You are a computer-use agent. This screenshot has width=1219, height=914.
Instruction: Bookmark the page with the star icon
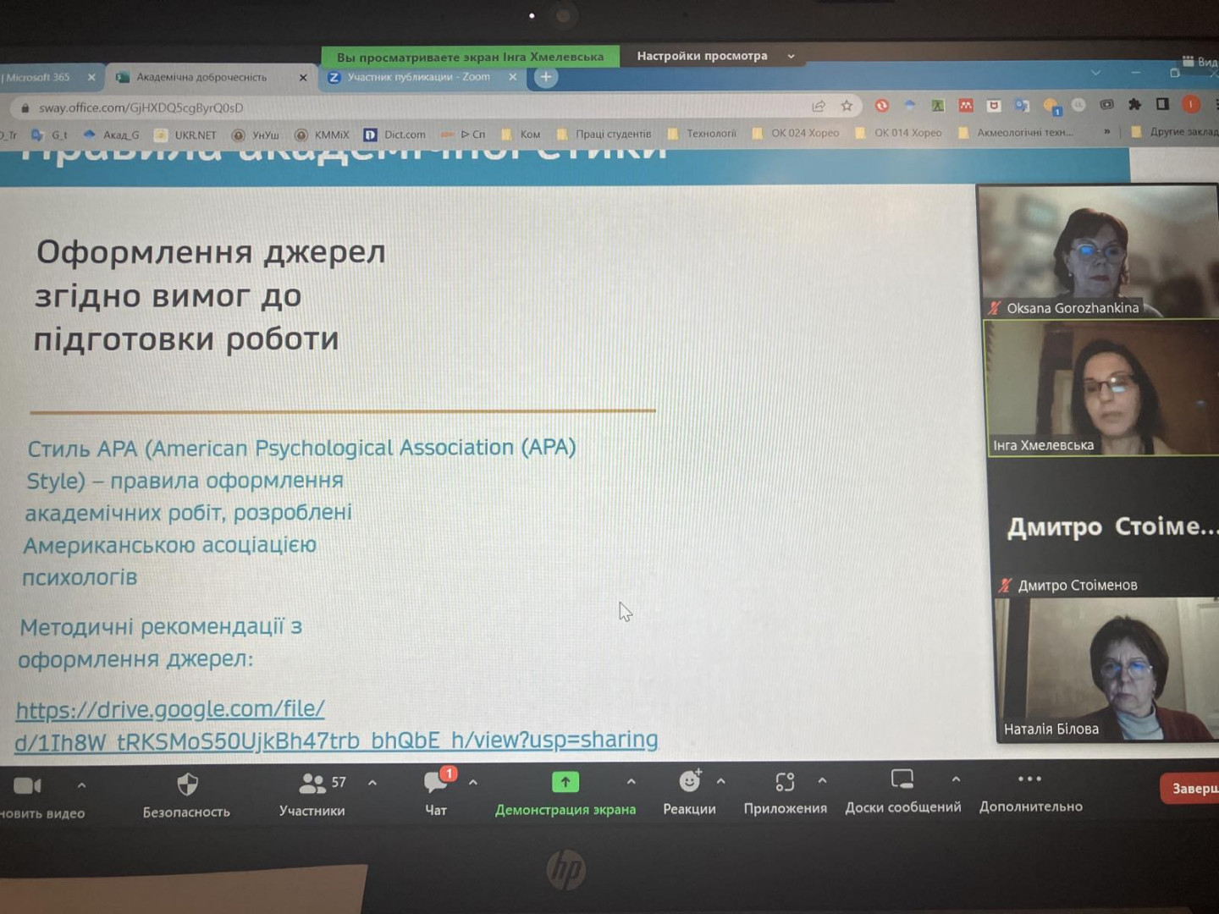click(847, 106)
